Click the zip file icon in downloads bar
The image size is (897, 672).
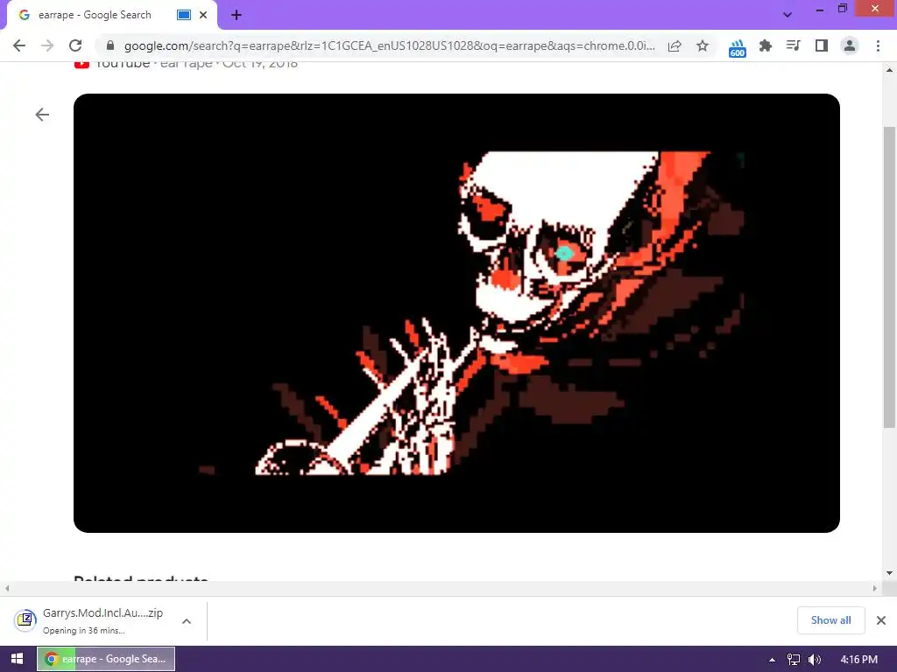coord(25,620)
